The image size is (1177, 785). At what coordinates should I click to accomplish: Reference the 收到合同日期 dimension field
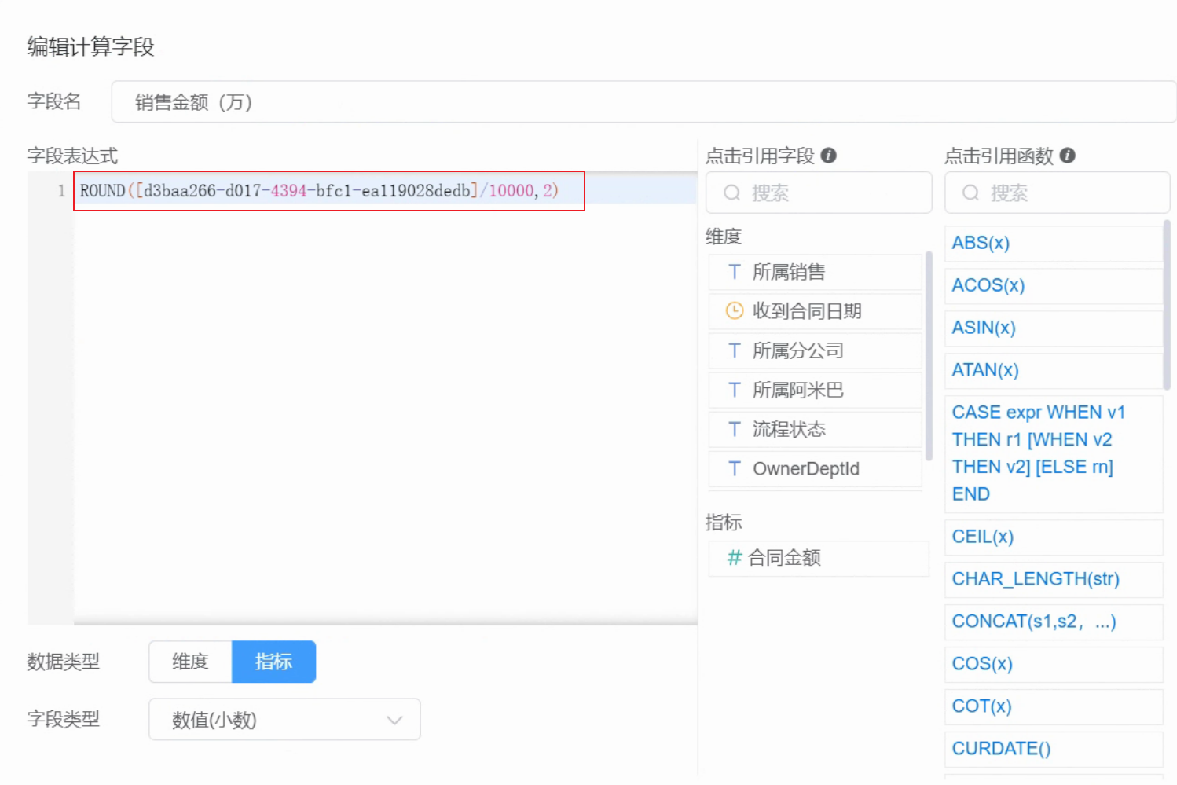pos(815,311)
